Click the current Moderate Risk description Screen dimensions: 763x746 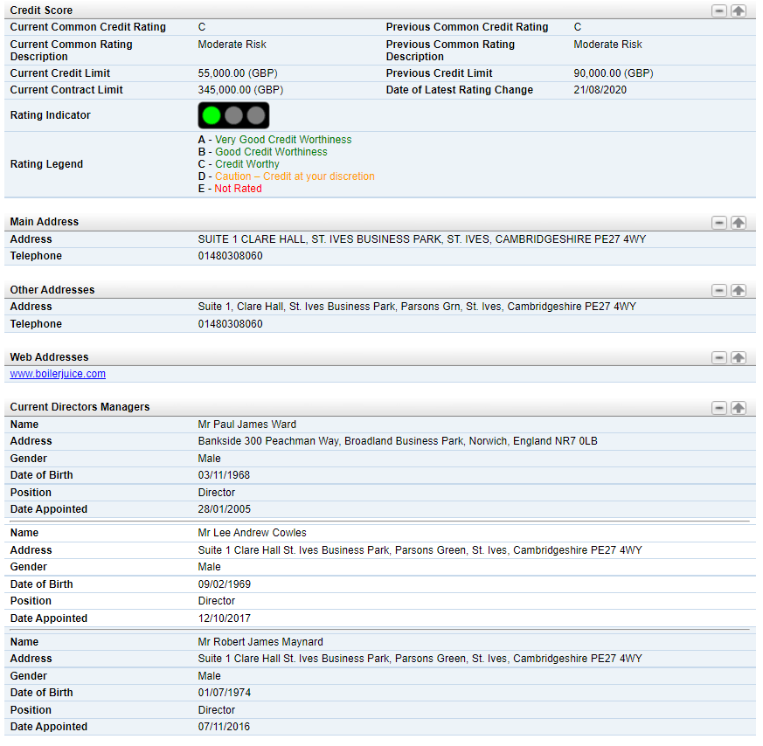(232, 45)
